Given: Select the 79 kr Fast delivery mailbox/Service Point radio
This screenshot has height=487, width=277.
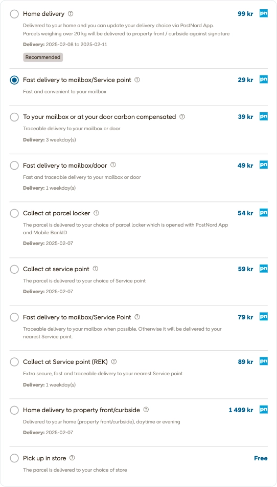Looking at the screenshot, I should pos(14,317).
